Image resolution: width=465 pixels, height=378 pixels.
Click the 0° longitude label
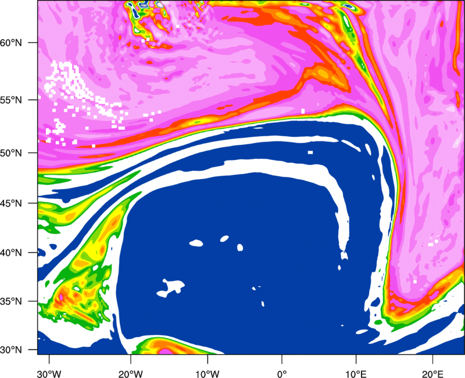(x=282, y=374)
